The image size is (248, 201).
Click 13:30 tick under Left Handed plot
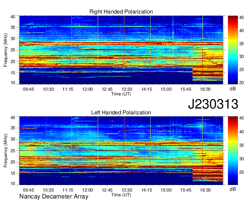[x=127, y=190]
